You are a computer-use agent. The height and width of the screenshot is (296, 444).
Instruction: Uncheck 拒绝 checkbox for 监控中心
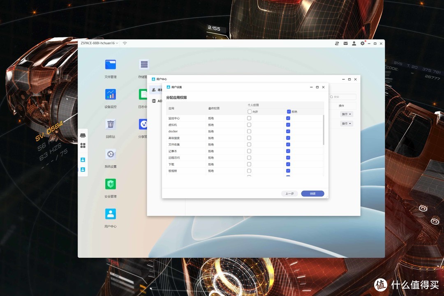pos(288,118)
